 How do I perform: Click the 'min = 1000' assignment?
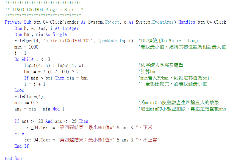click(26, 47)
